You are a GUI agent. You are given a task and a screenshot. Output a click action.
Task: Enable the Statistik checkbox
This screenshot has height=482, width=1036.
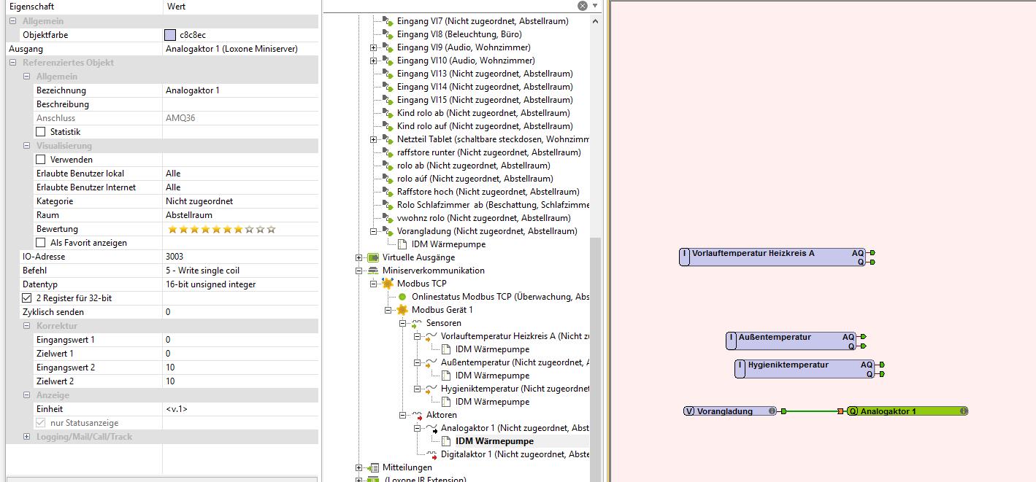[41, 132]
